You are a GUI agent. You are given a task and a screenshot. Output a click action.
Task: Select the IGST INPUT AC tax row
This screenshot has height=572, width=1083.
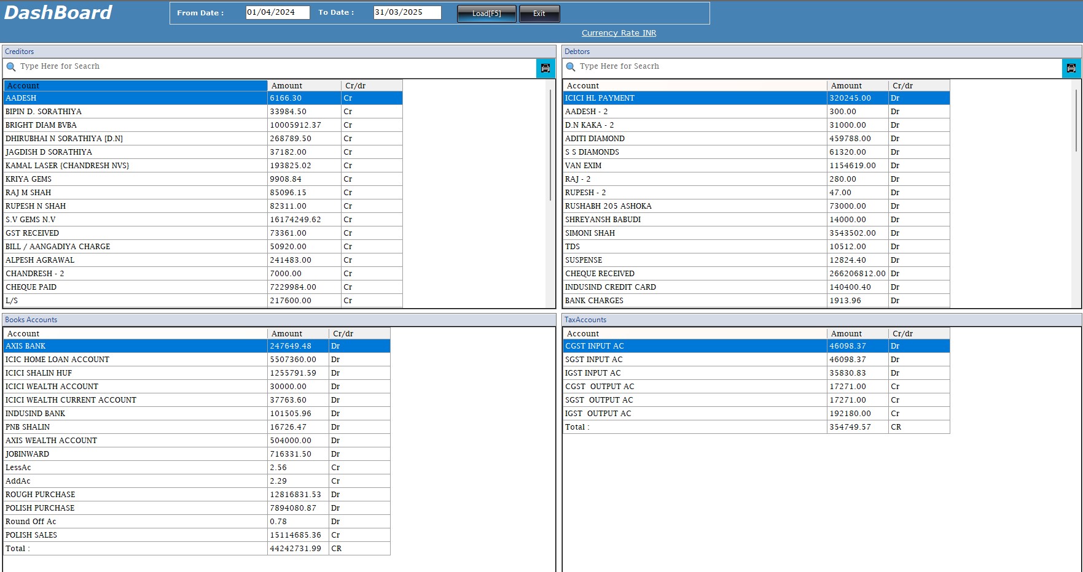[x=694, y=373]
